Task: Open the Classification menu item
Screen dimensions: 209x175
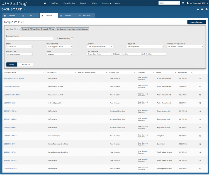Action: pos(69,3)
